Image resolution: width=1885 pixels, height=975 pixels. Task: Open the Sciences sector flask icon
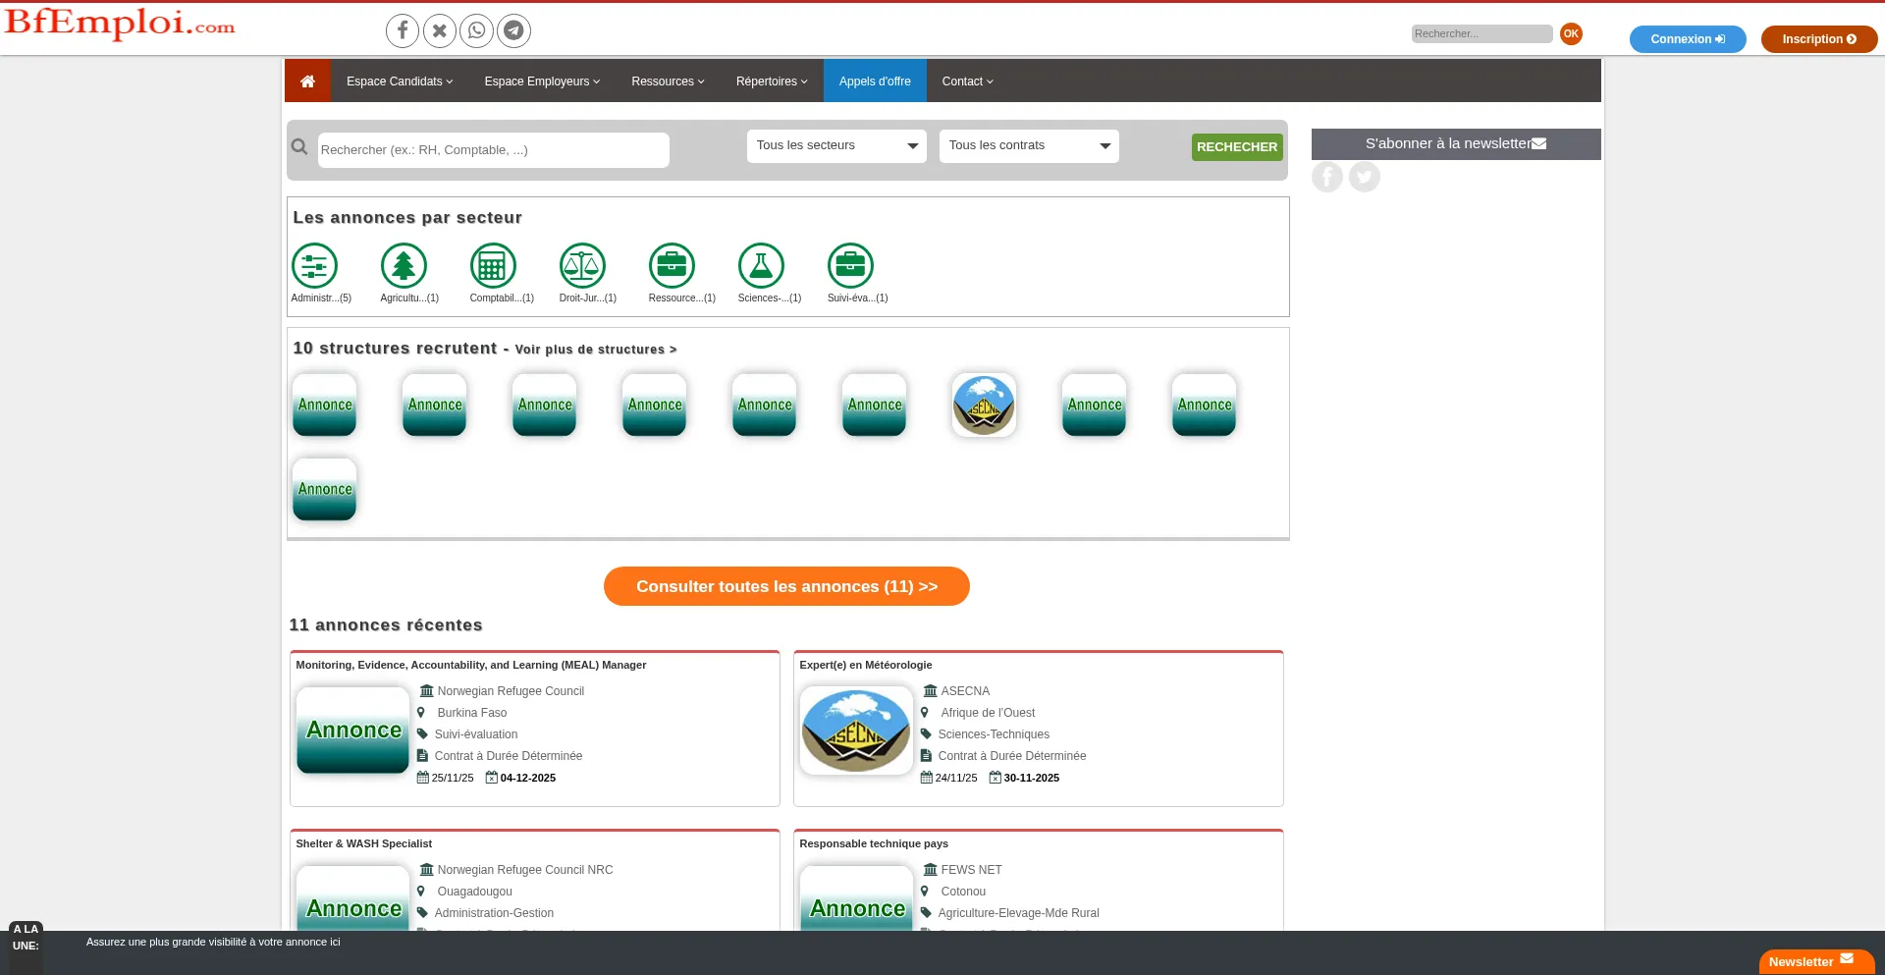coord(761,266)
